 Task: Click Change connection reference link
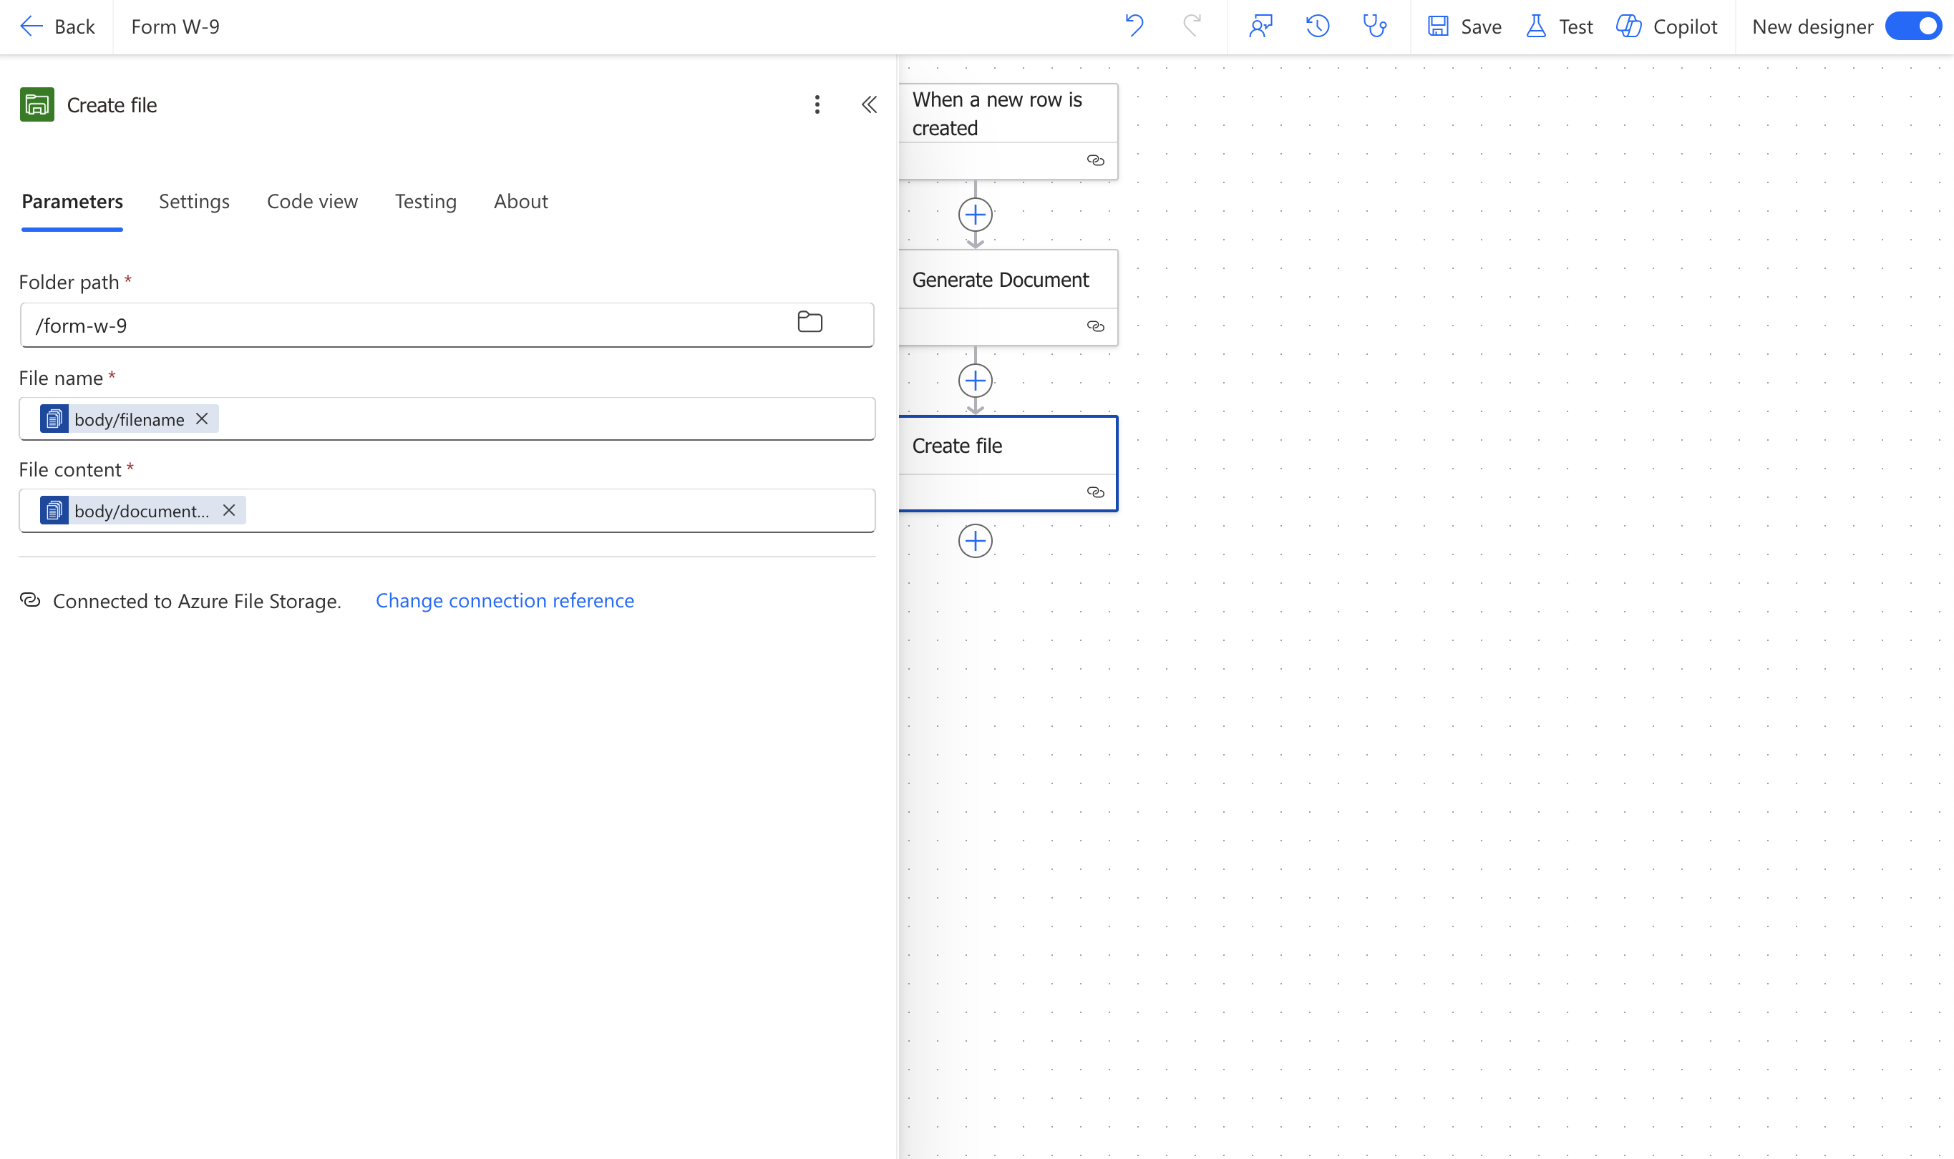point(505,600)
